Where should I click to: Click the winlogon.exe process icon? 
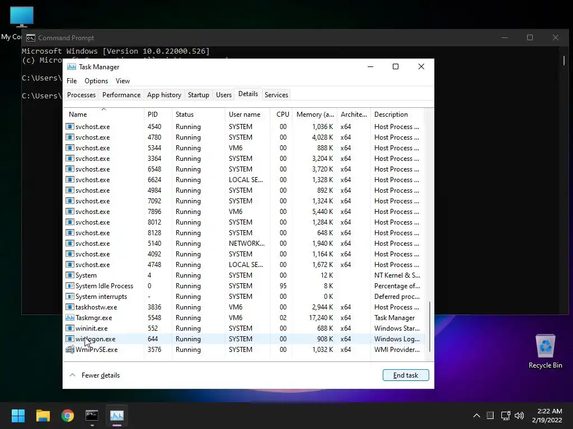pyautogui.click(x=69, y=339)
